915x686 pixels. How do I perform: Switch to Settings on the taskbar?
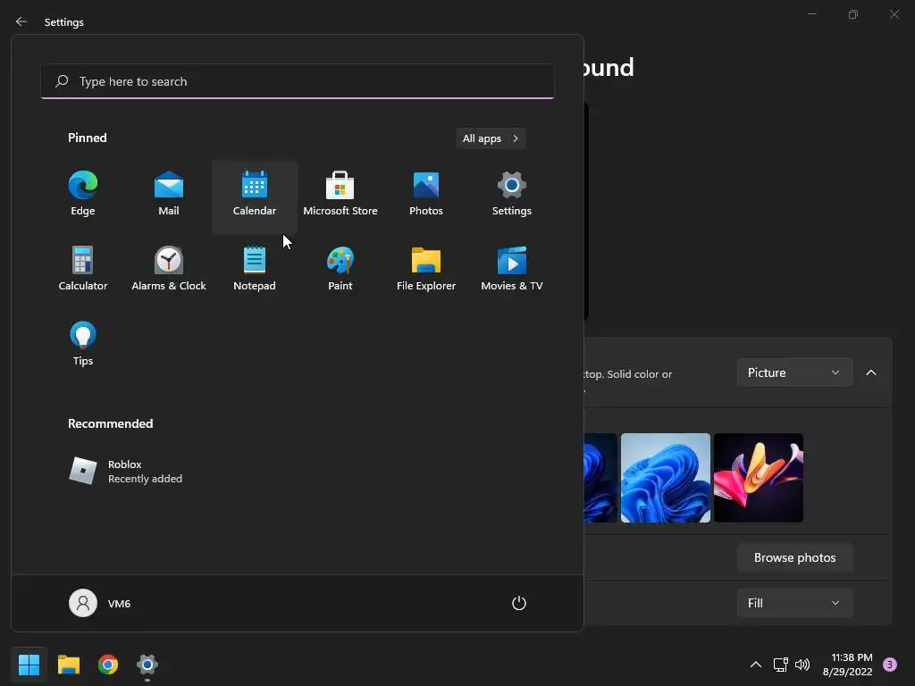(x=147, y=665)
